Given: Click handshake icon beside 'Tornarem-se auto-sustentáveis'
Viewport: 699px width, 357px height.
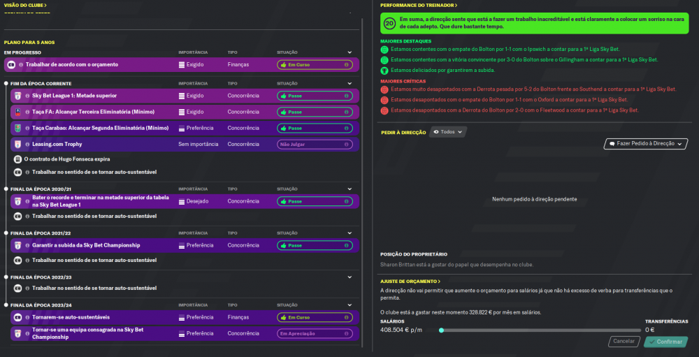Looking at the screenshot, I should (x=18, y=317).
